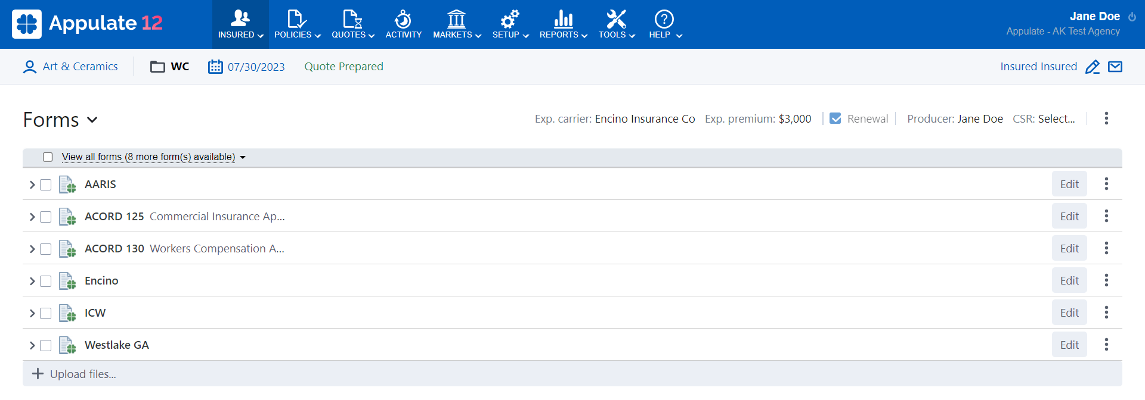Click Edit for Encino
This screenshot has width=1145, height=400.
point(1069,280)
